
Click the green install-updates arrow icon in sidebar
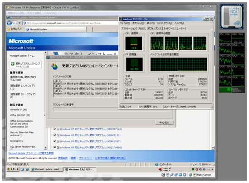[x=12, y=64]
